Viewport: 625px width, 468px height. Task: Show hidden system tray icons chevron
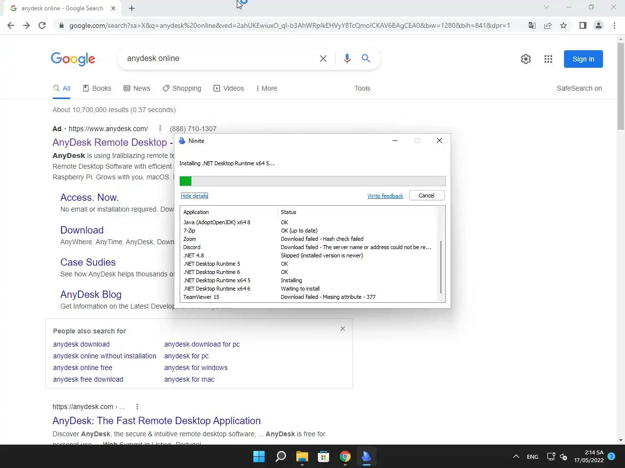(x=516, y=456)
